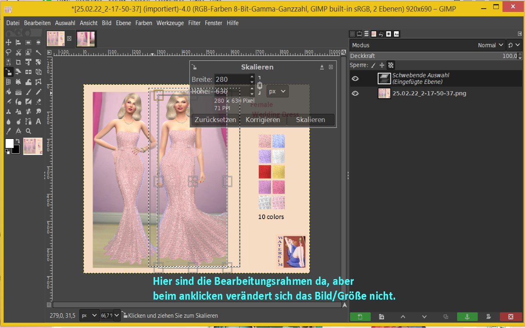Delete layer using red X button
The image size is (525, 328).
pyautogui.click(x=511, y=316)
